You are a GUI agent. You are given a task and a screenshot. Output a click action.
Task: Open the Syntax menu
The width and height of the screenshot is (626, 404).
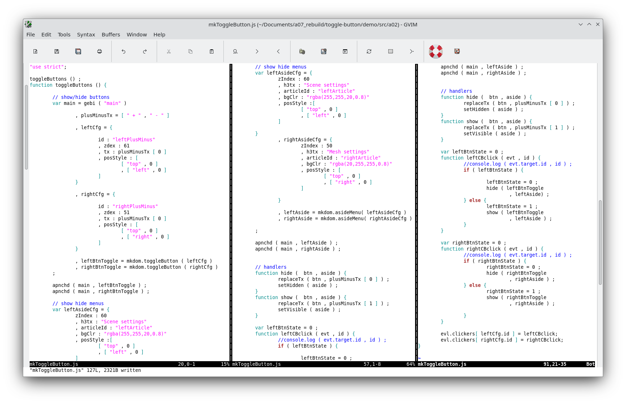click(86, 35)
